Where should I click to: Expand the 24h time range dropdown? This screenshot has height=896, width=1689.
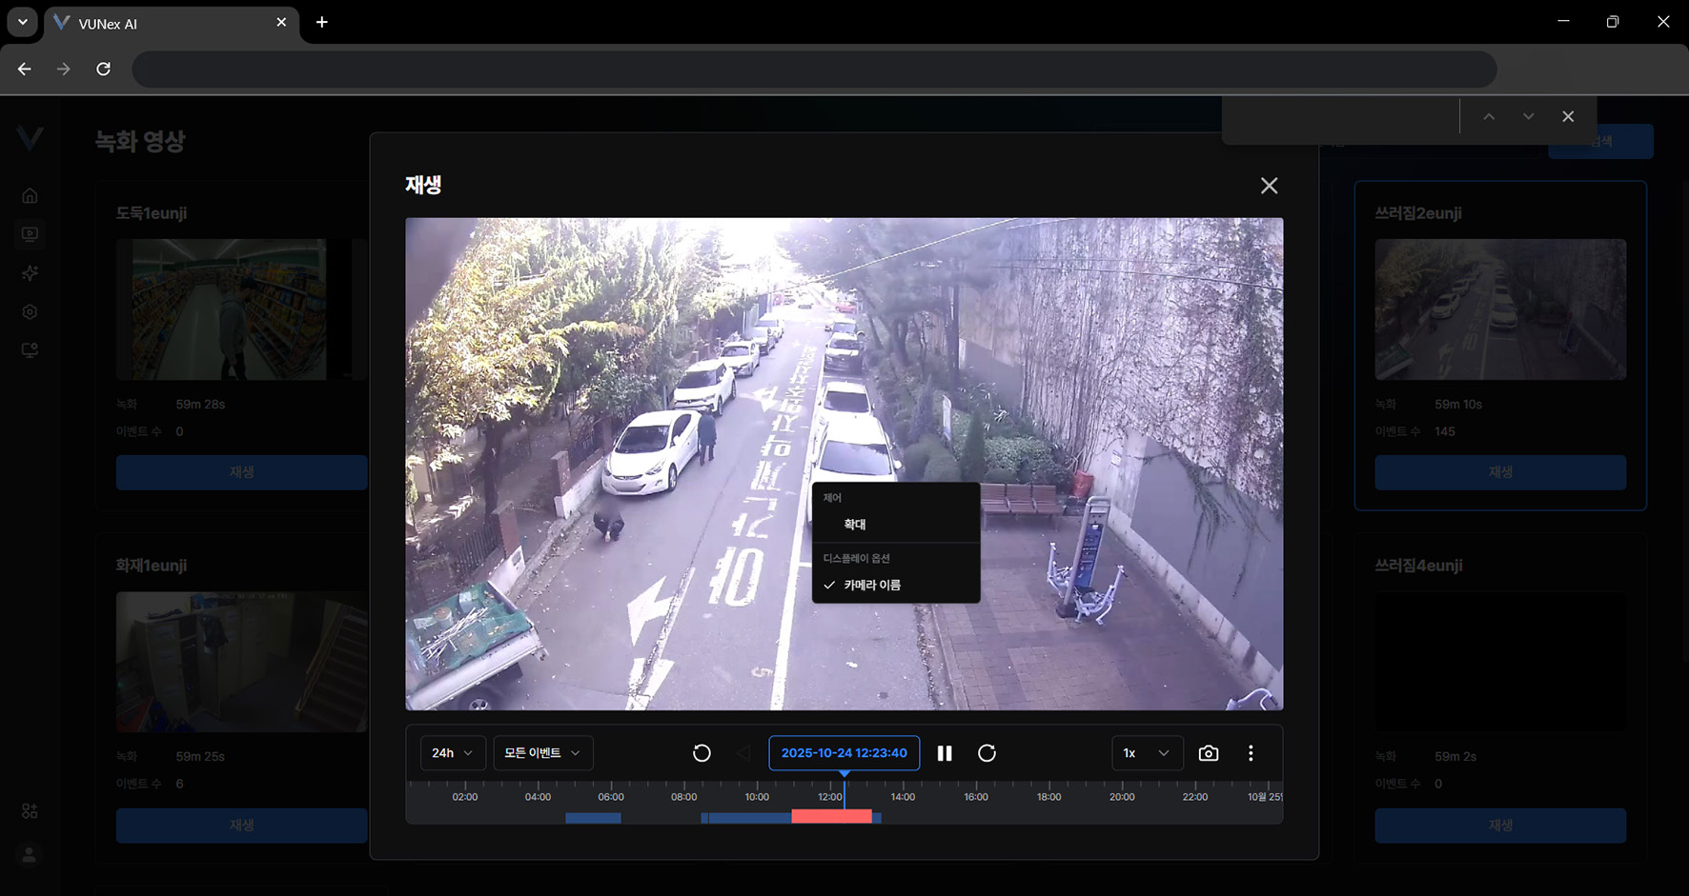[452, 753]
